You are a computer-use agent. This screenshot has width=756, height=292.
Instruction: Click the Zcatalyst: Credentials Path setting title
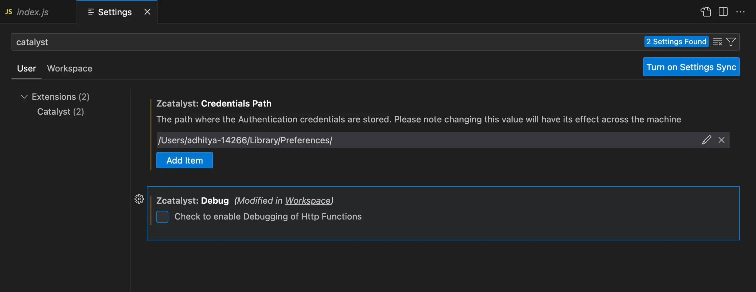tap(214, 104)
